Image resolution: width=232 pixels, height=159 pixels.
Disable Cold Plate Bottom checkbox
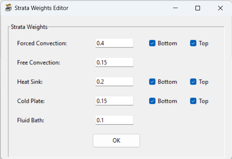(x=152, y=101)
